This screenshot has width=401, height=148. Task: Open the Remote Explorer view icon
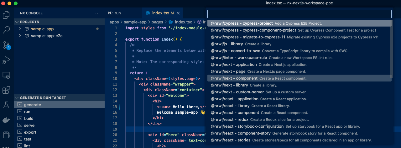click(6, 75)
